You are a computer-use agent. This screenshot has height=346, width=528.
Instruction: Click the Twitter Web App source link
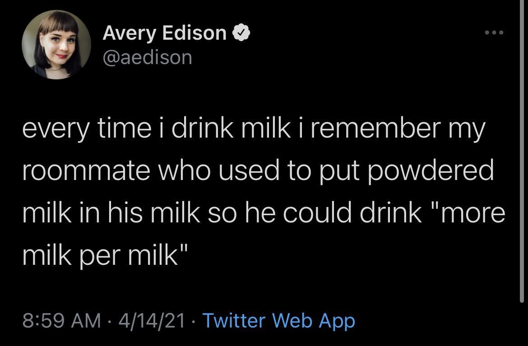(x=278, y=320)
